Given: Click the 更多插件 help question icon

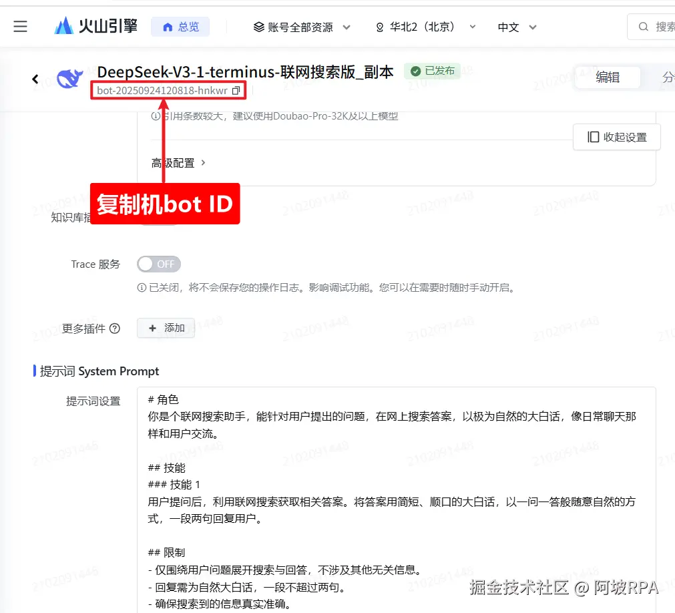Looking at the screenshot, I should (115, 329).
